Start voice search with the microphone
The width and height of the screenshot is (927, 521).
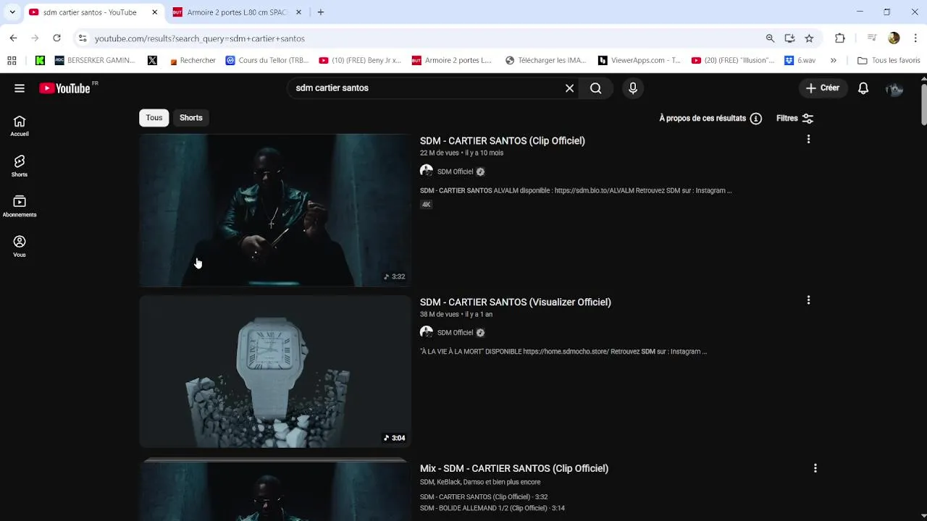tap(633, 88)
